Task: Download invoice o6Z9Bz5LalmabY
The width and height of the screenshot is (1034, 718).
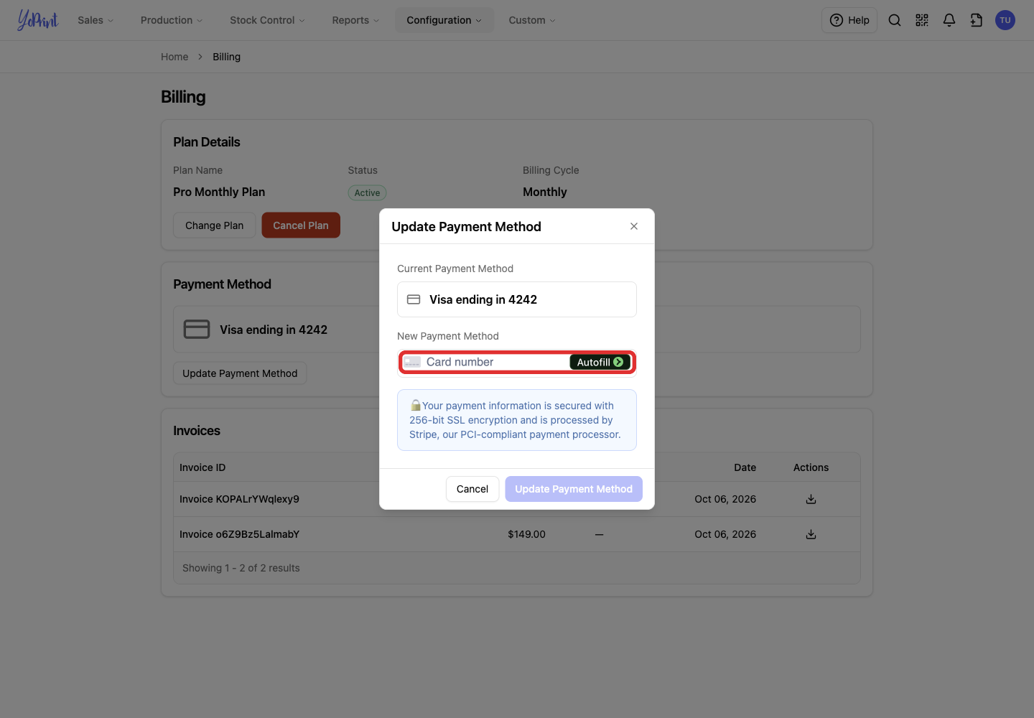Action: click(811, 534)
